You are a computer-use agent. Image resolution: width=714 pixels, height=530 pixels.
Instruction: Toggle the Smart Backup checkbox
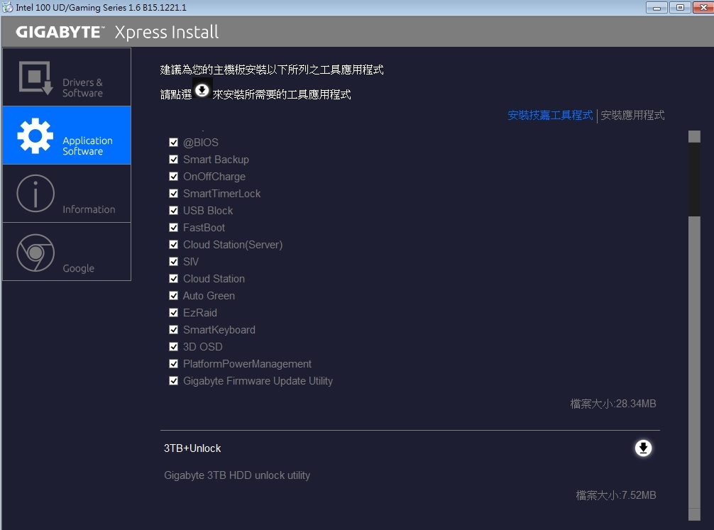pos(173,160)
